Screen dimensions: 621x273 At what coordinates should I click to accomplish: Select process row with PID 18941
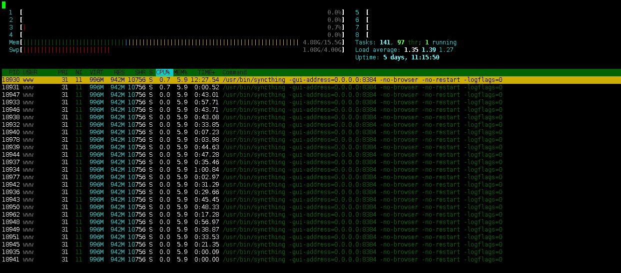tap(252, 260)
